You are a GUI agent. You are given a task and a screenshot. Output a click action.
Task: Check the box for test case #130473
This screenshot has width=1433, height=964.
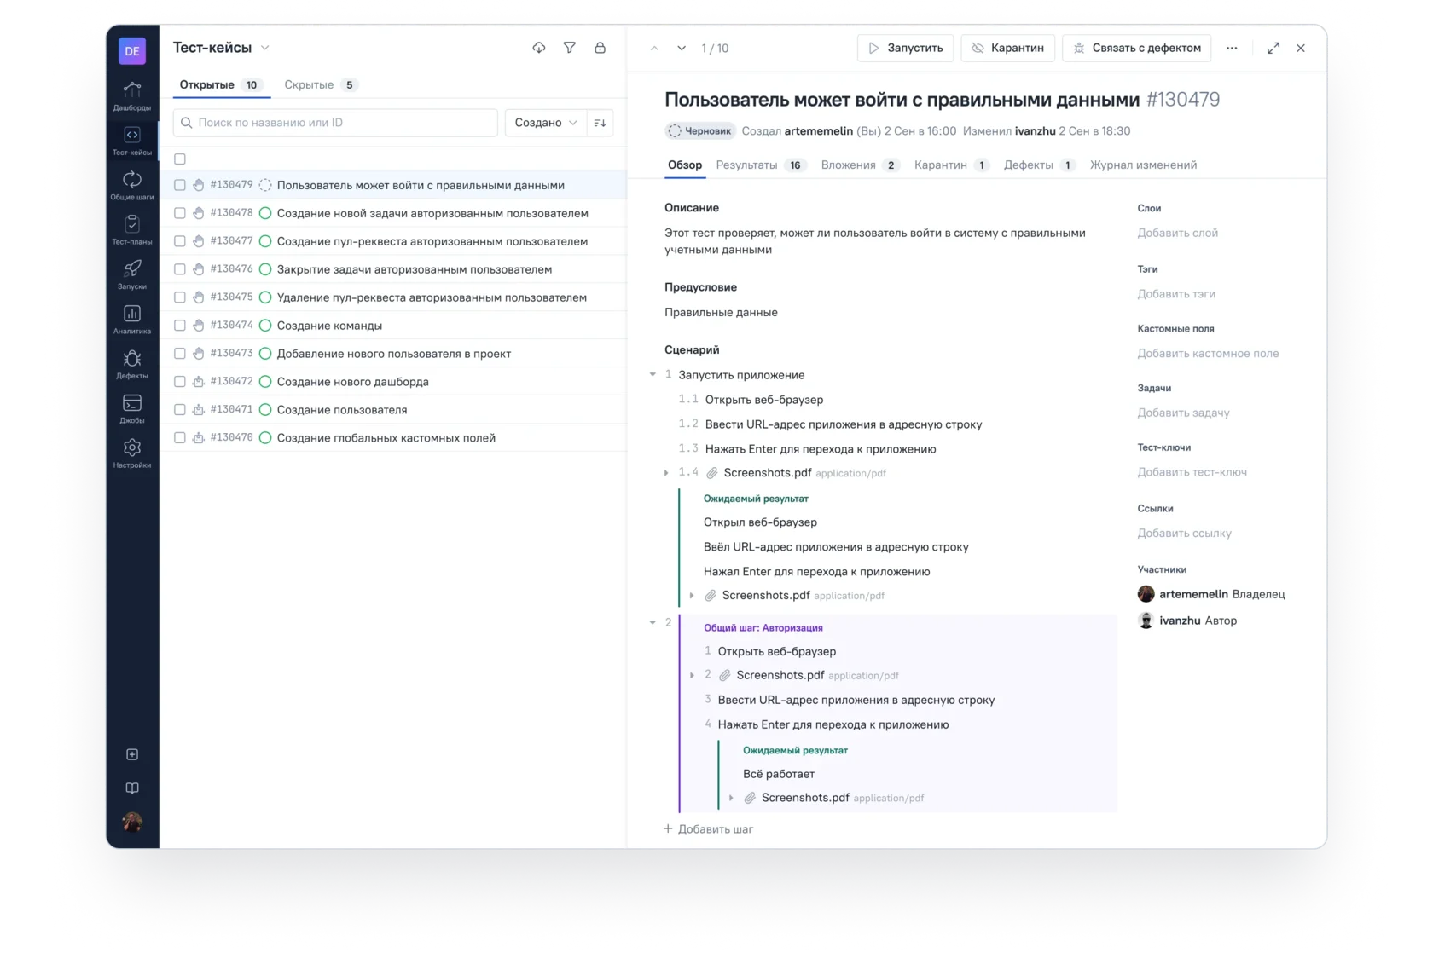click(x=180, y=354)
